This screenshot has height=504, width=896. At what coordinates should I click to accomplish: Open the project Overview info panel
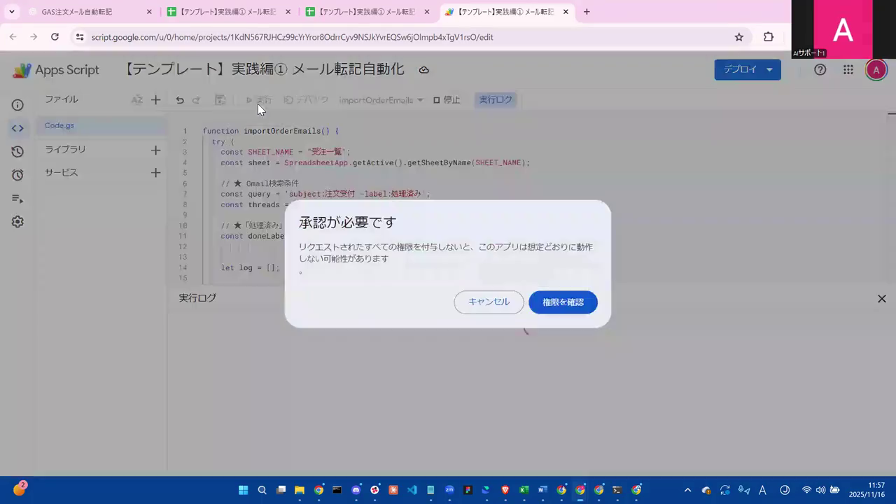pyautogui.click(x=17, y=104)
